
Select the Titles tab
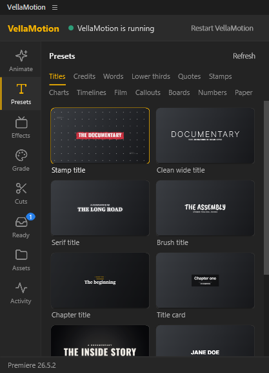pyautogui.click(x=57, y=76)
